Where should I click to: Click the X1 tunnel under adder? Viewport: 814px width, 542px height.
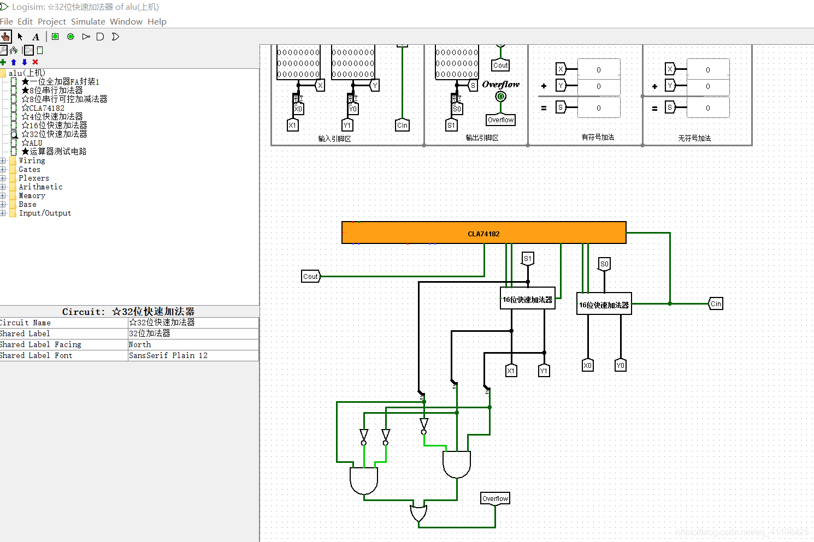[x=511, y=371]
